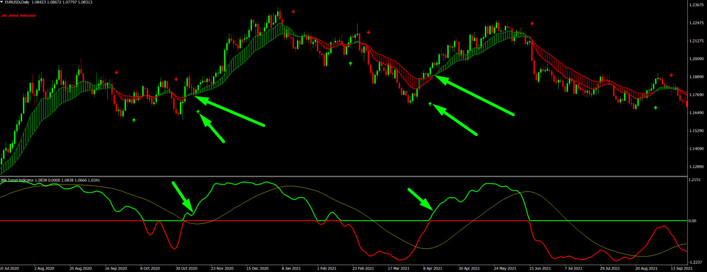Click the red Jbr_trend_indicator label
Image resolution: width=707 pixels, height=272 pixels.
point(19,15)
